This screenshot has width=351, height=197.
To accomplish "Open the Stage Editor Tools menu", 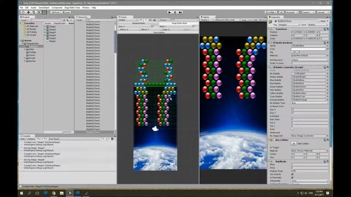I will pos(72,8).
